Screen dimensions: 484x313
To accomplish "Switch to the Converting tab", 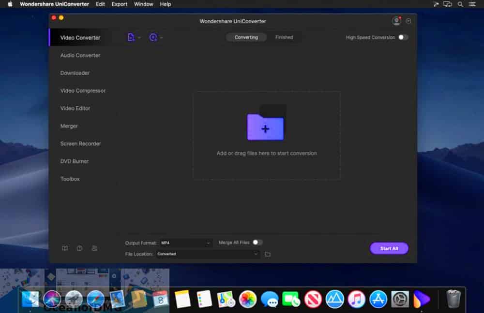I will tap(246, 37).
